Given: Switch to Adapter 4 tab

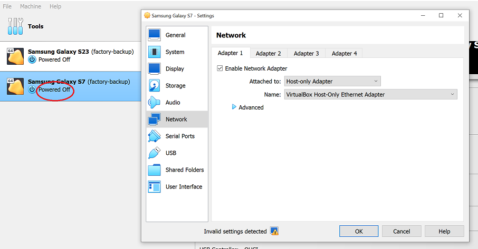Looking at the screenshot, I should (344, 54).
